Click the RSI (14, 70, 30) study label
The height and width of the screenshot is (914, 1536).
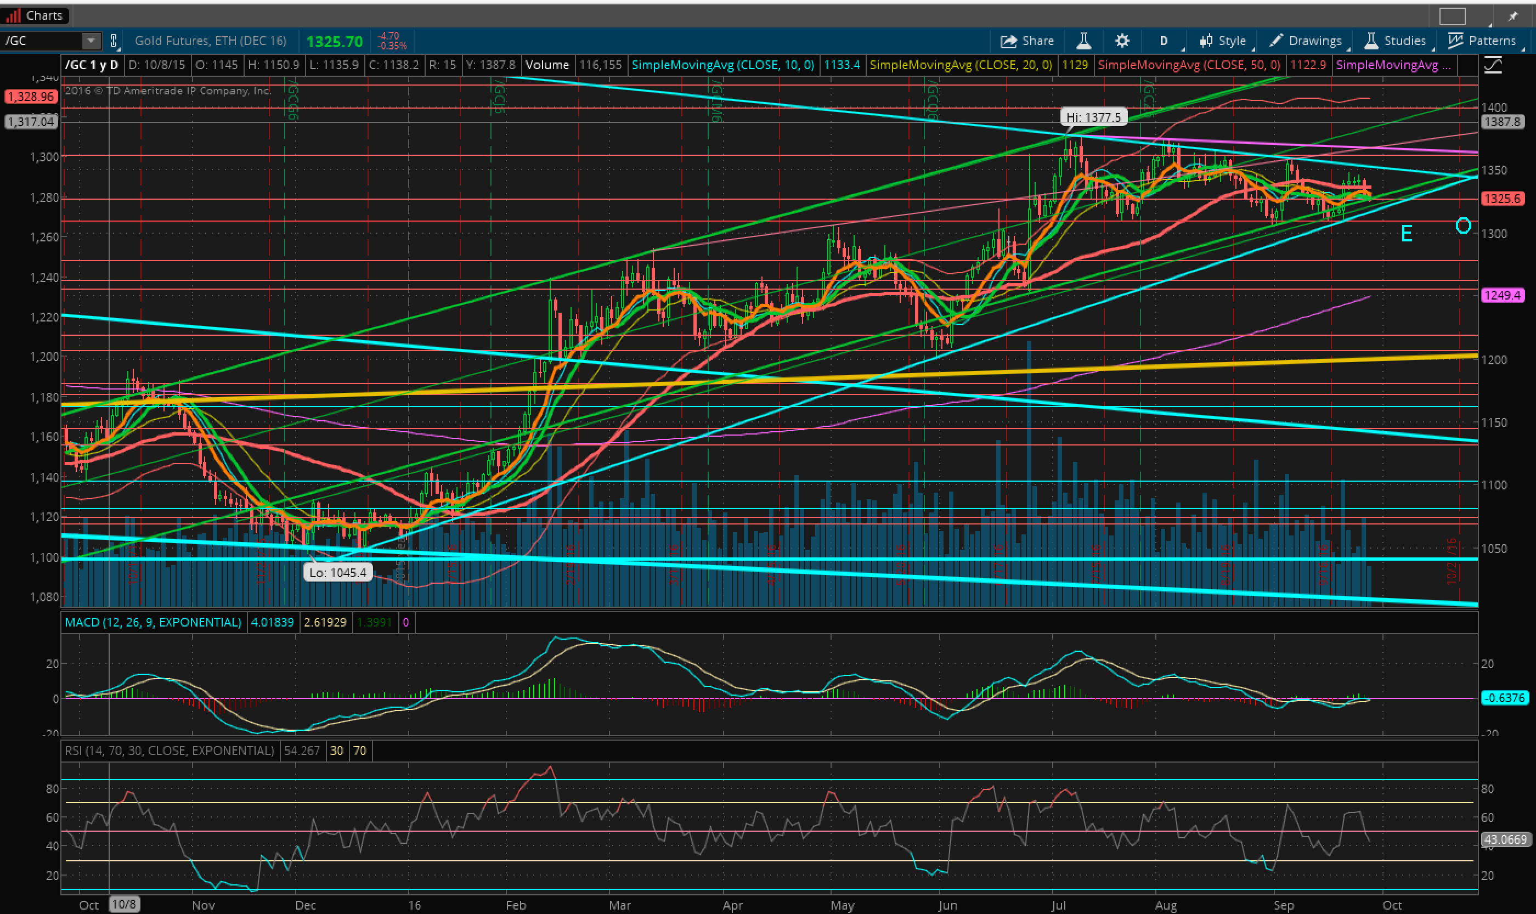pos(170,750)
